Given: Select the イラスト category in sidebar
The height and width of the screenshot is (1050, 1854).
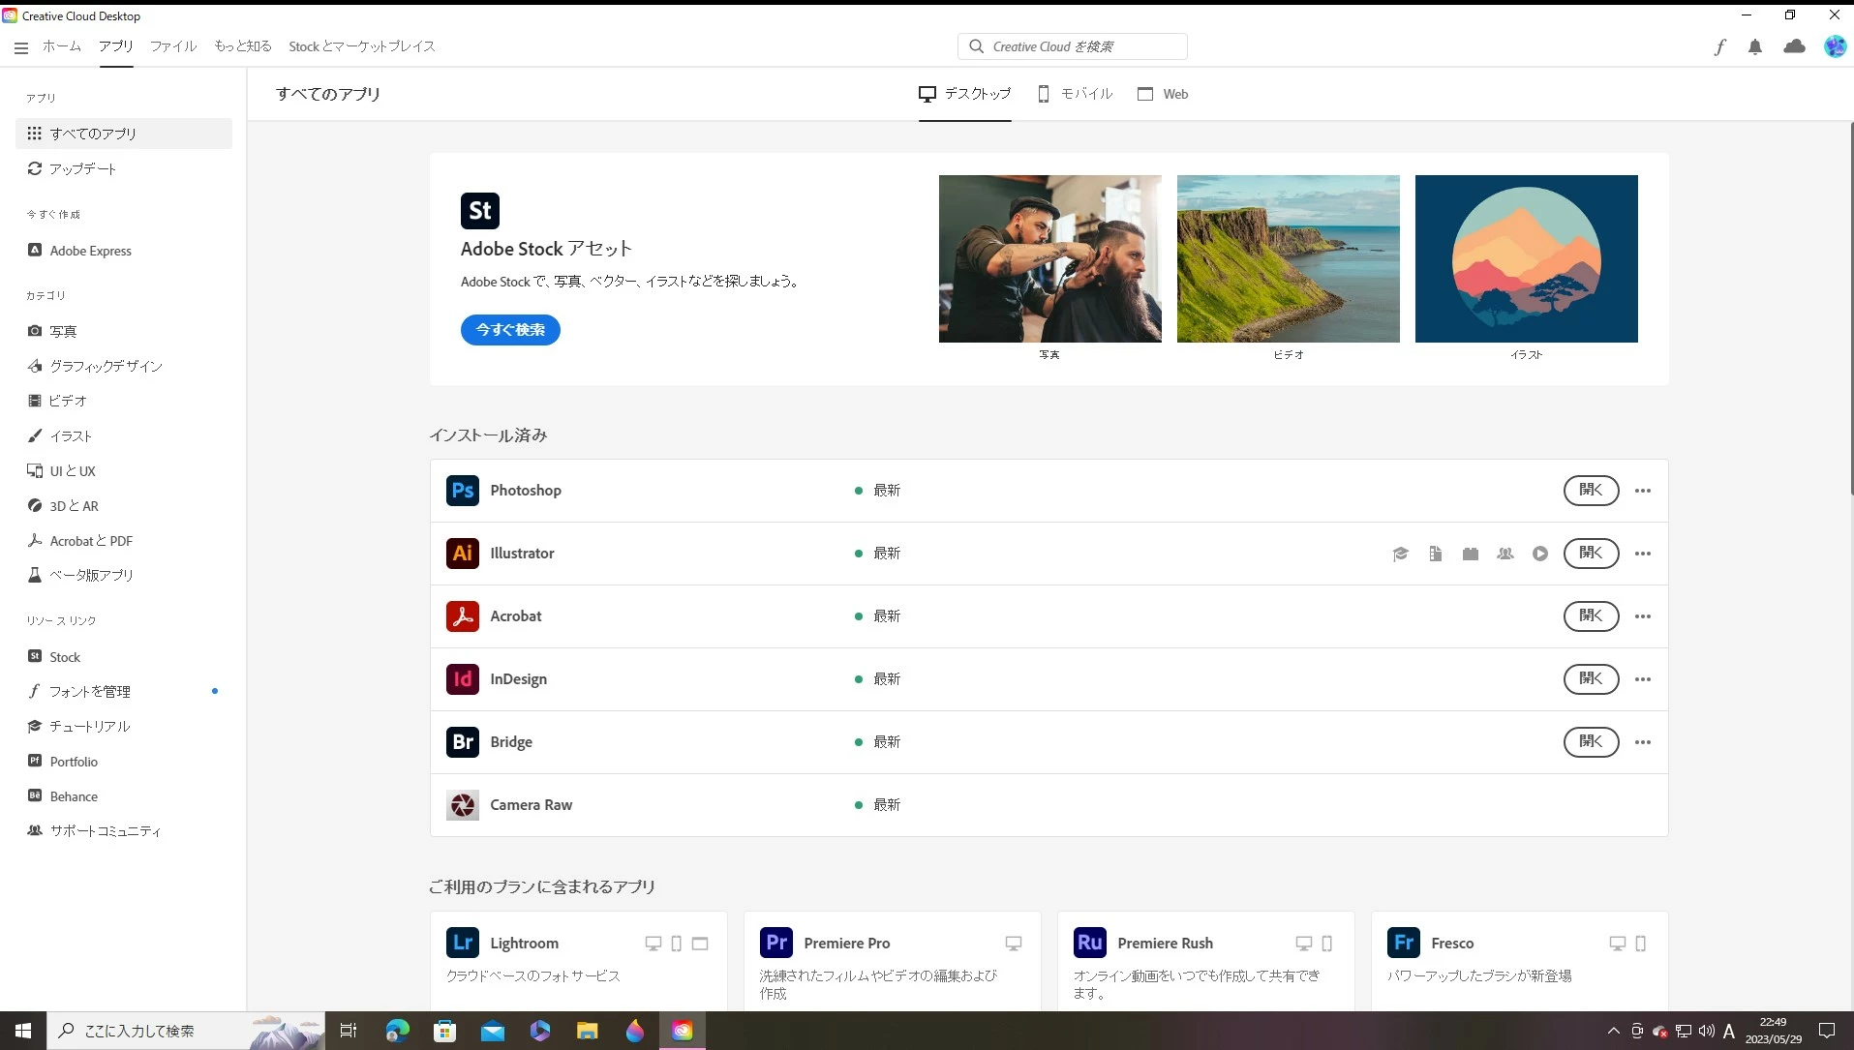Looking at the screenshot, I should coord(124,436).
